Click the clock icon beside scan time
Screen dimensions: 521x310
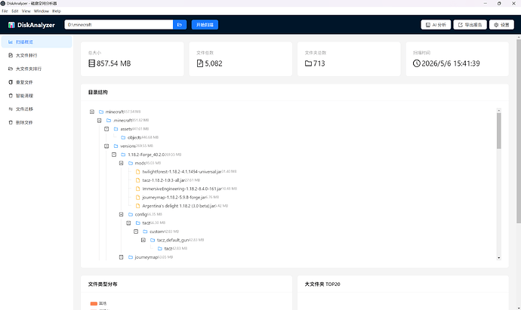[x=417, y=63]
